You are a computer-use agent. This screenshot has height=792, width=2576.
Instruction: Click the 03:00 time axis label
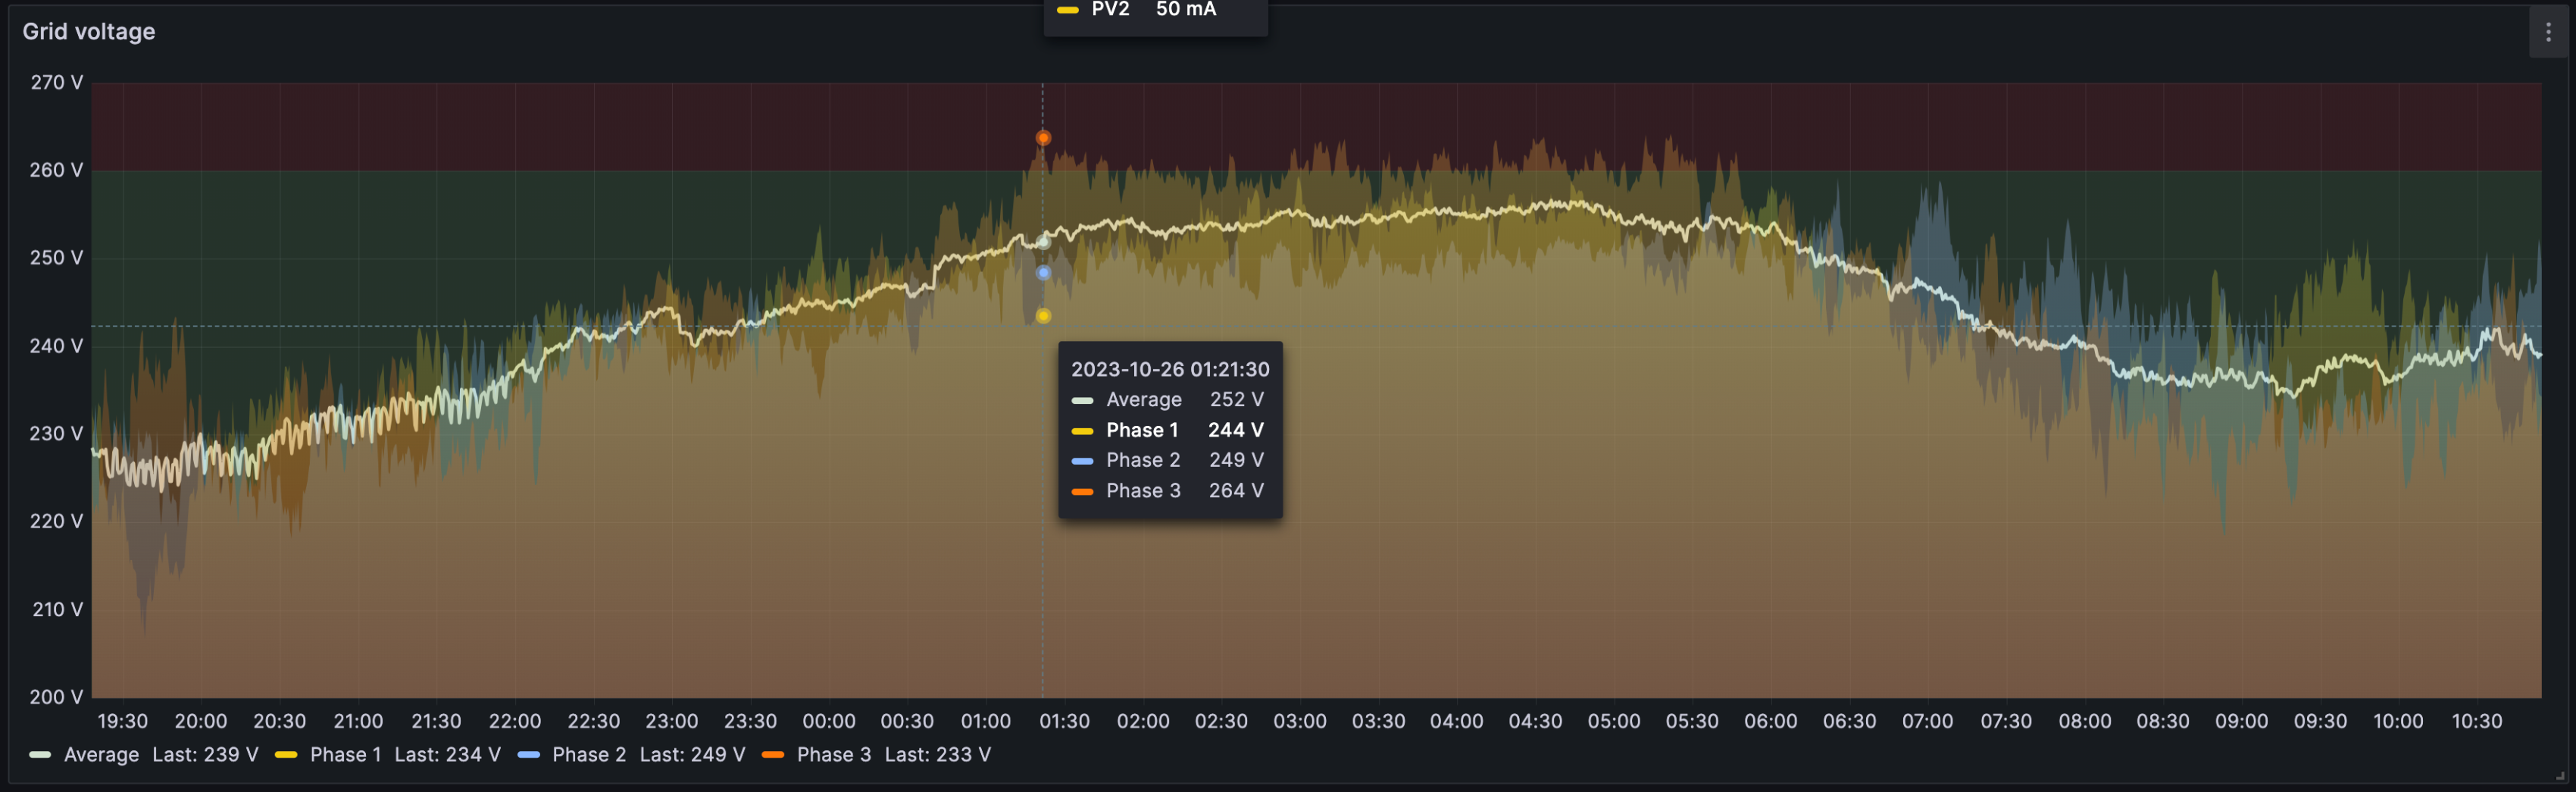(1299, 721)
